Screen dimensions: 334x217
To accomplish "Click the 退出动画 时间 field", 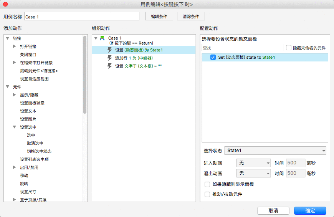I will pos(296,173).
